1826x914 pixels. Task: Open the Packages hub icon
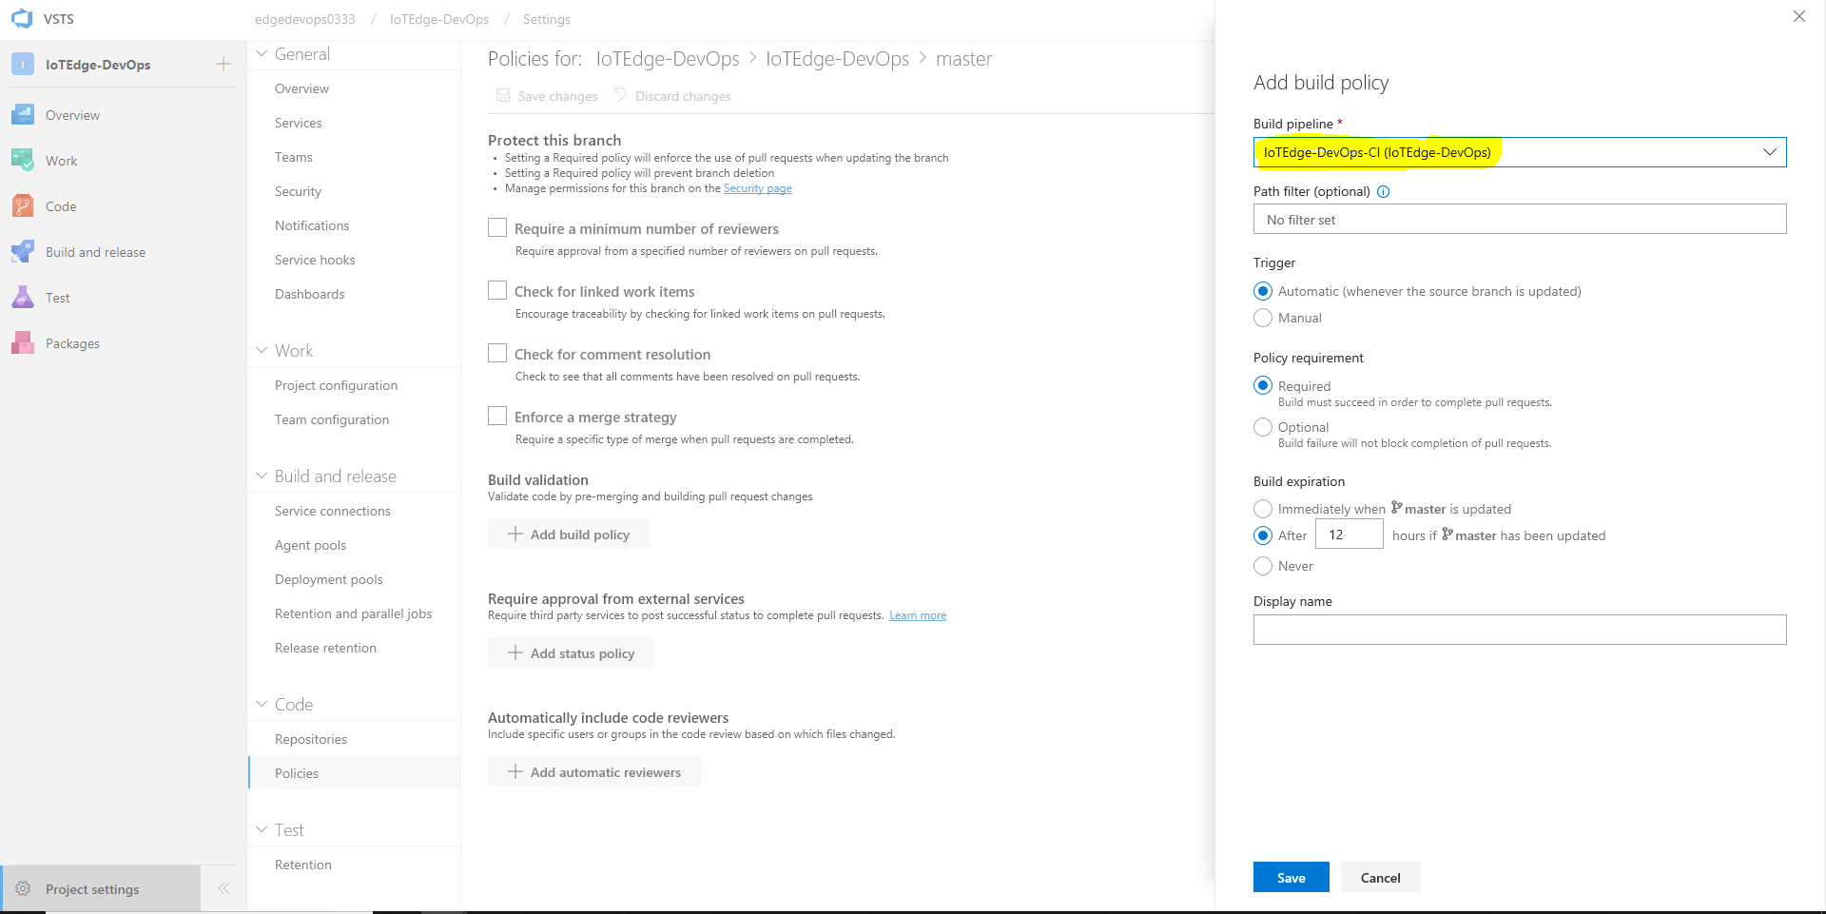(23, 343)
